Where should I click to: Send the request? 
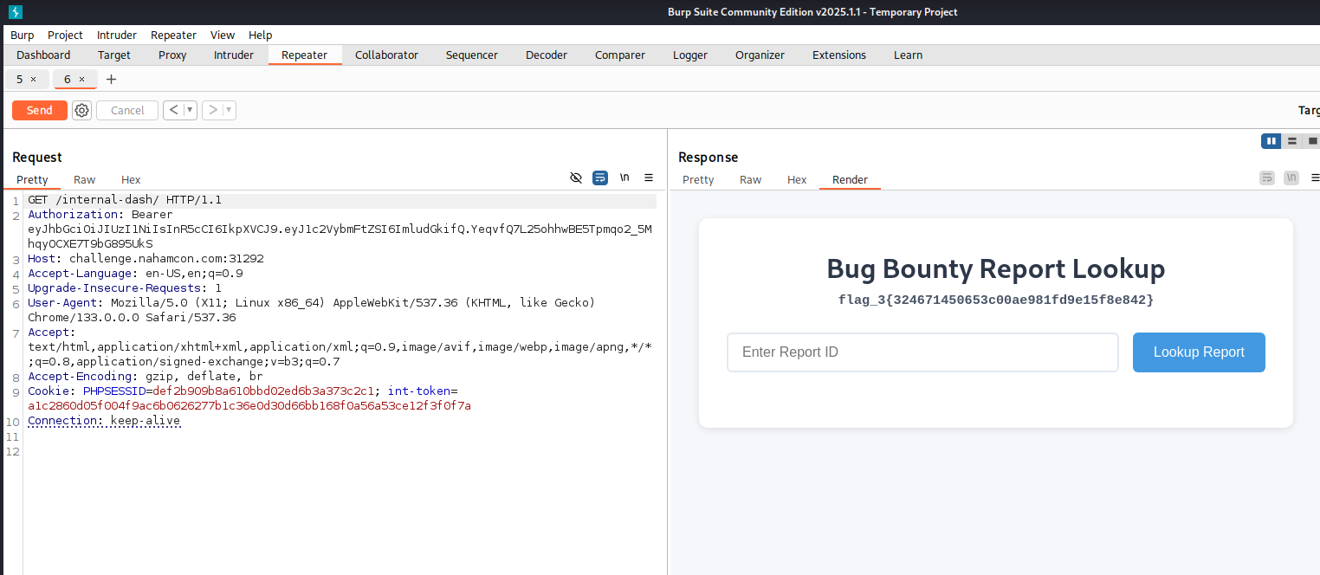(40, 110)
